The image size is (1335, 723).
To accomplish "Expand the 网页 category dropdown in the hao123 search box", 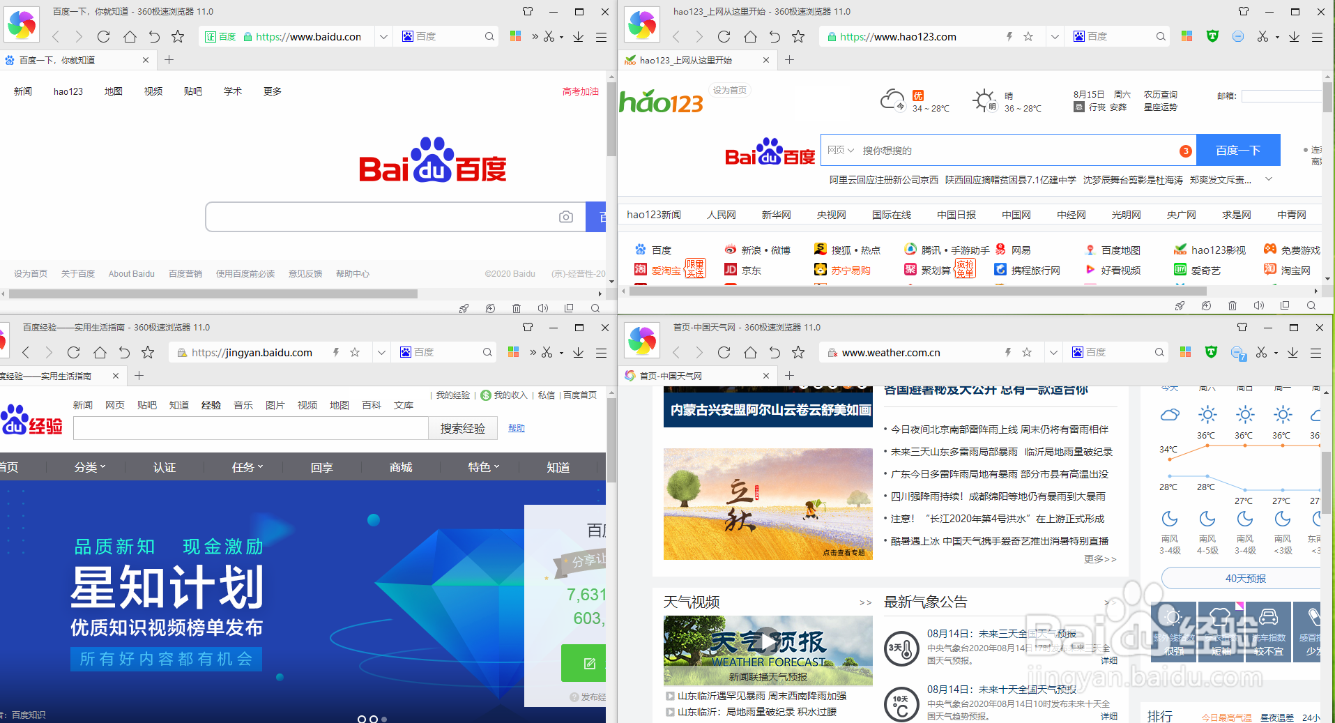I will (x=840, y=150).
